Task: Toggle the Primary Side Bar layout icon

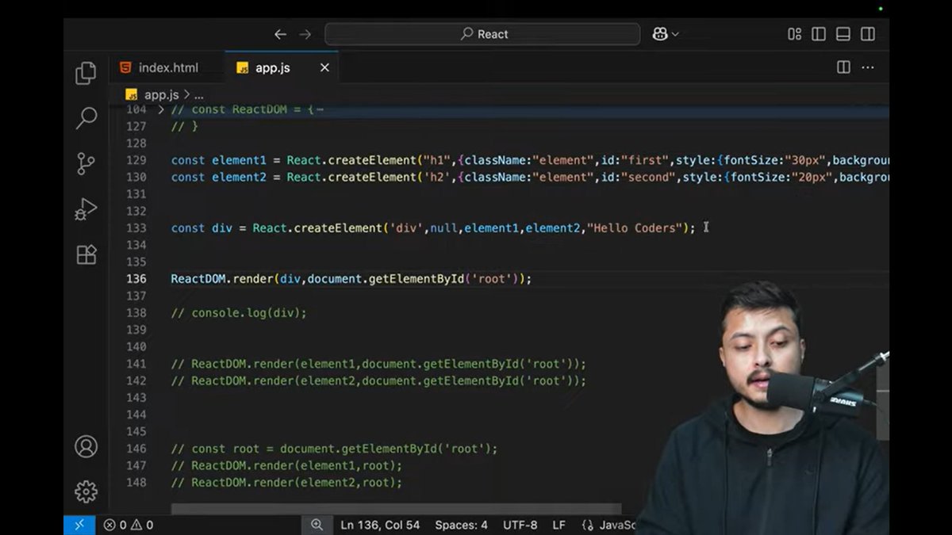Action: click(x=818, y=34)
